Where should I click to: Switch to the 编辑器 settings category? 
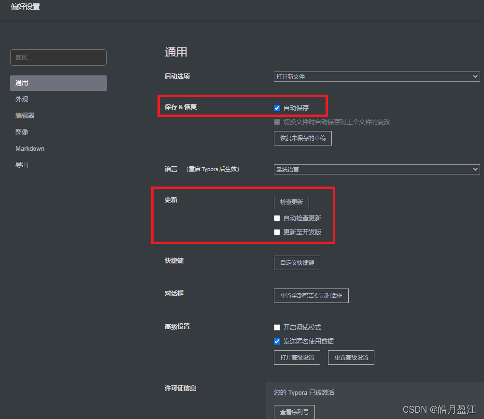coord(25,116)
